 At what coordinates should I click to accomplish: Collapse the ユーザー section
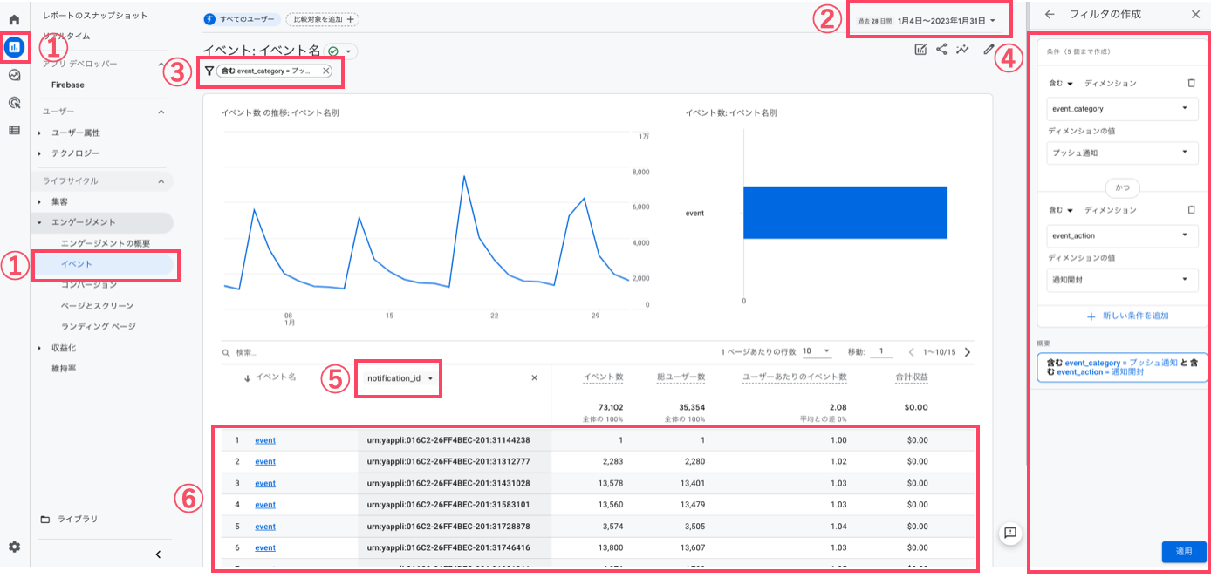click(161, 112)
